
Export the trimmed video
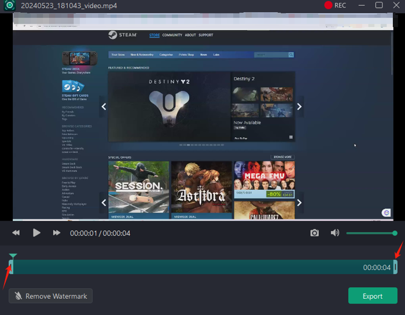click(372, 296)
